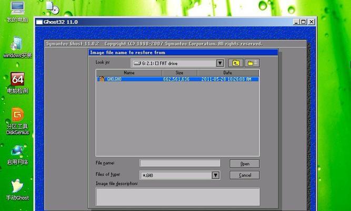Click the Image file description box
This screenshot has width=351, height=211.
tap(178, 197)
